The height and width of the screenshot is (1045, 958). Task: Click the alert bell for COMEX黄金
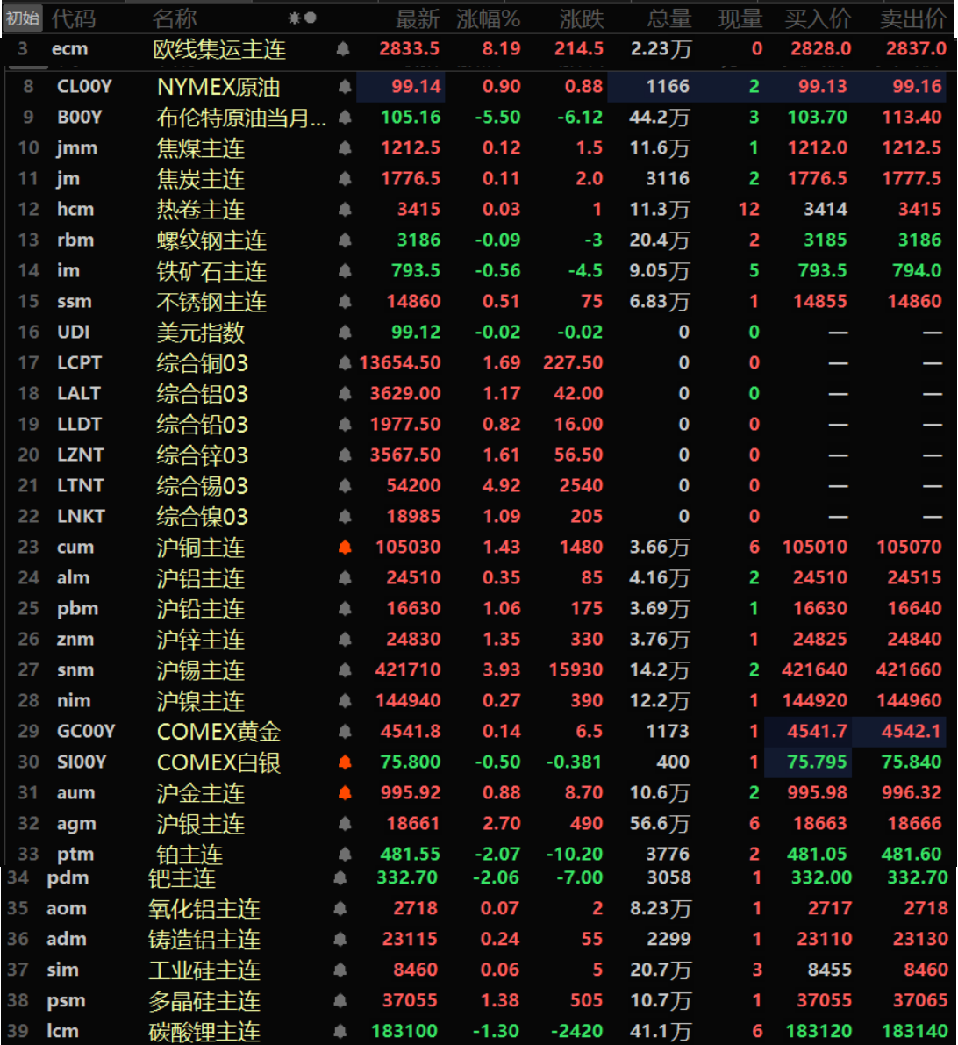(345, 731)
